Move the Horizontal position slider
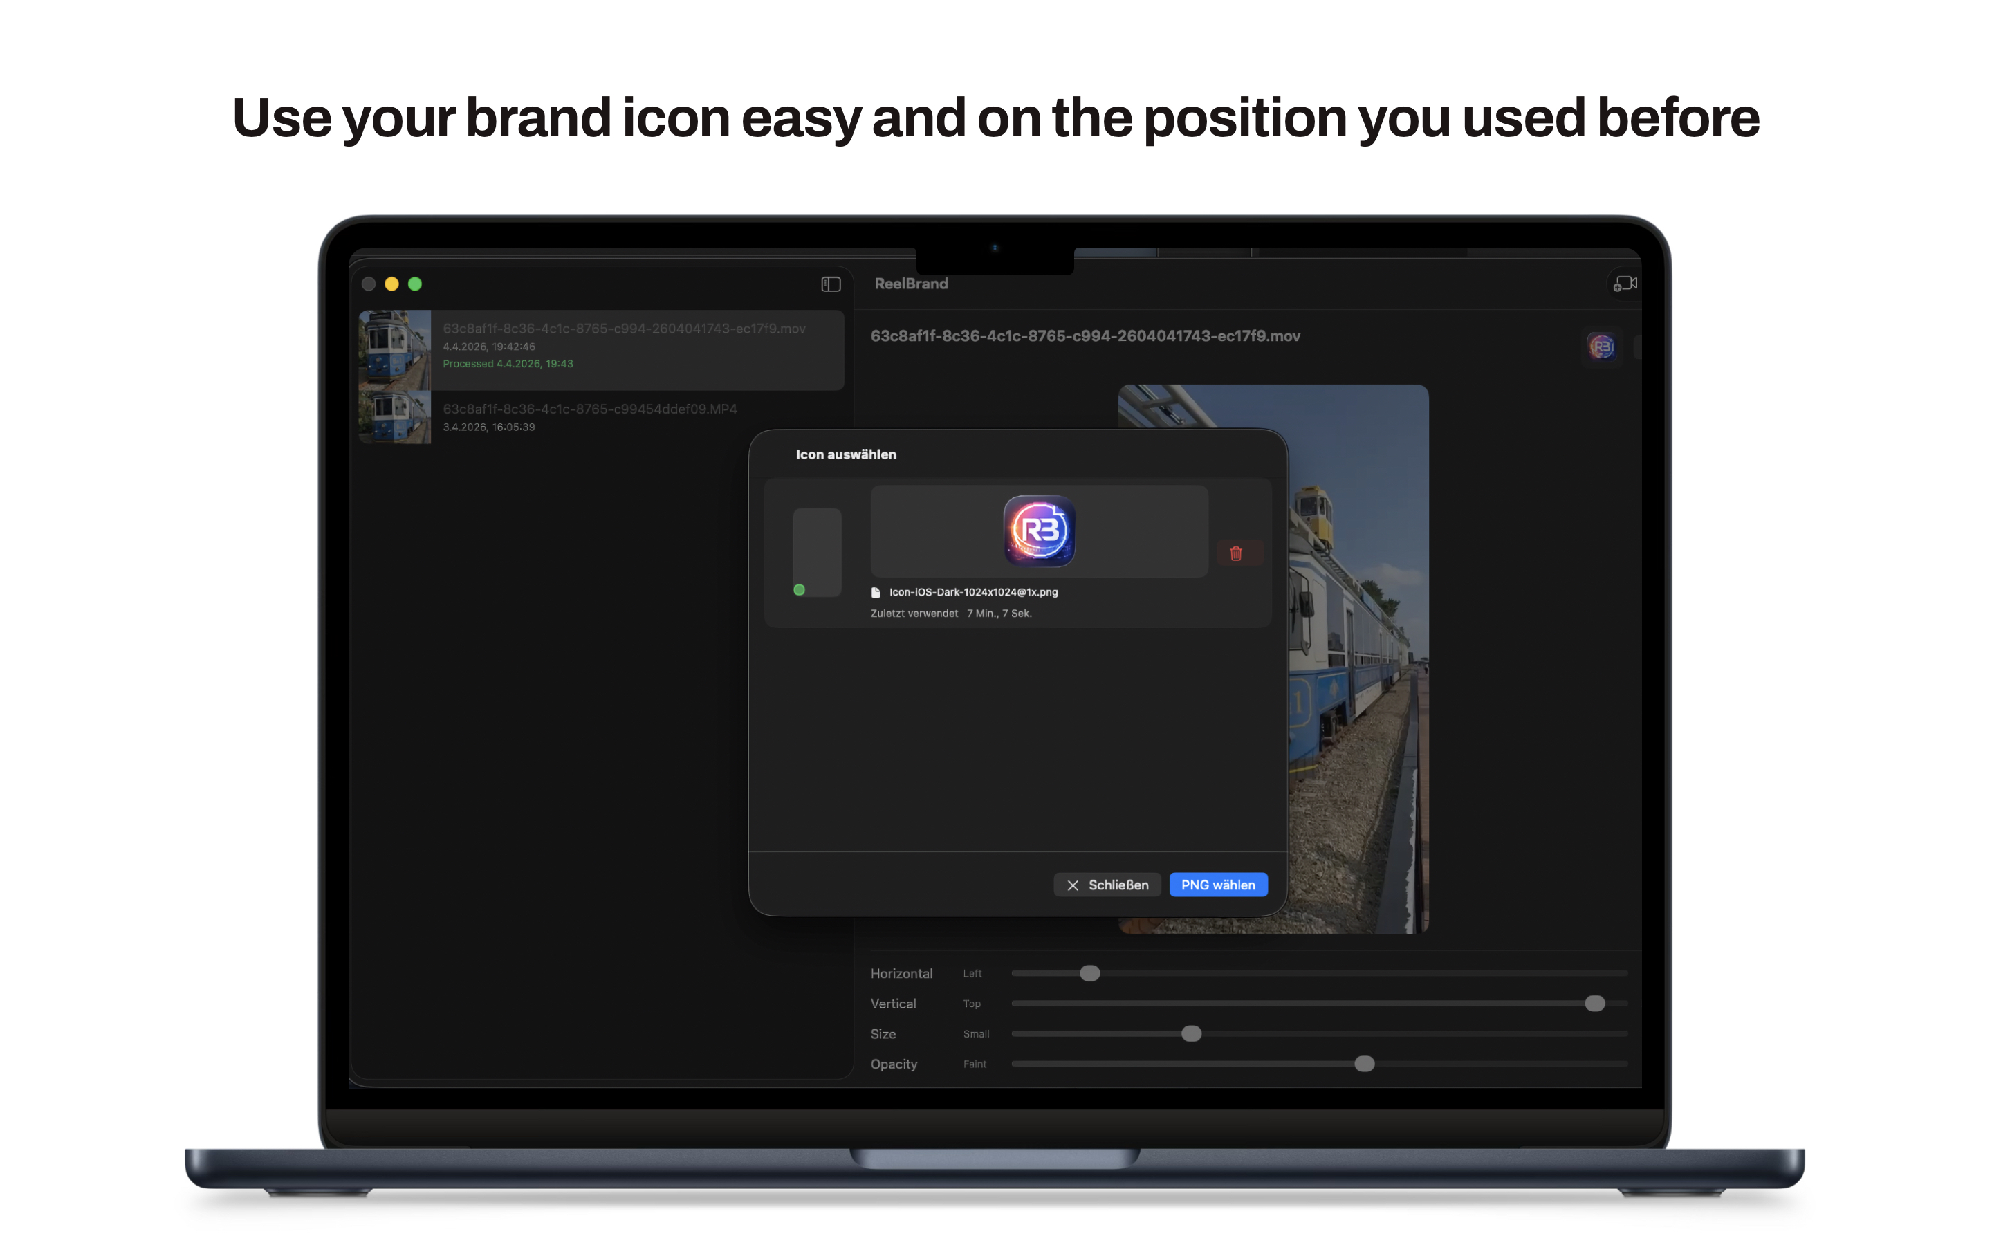1992x1245 pixels. pyautogui.click(x=1090, y=972)
